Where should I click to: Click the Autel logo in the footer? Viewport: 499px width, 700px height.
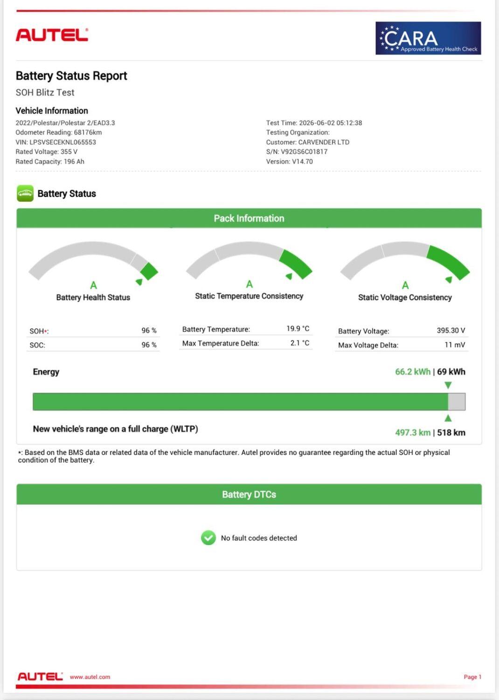point(40,677)
